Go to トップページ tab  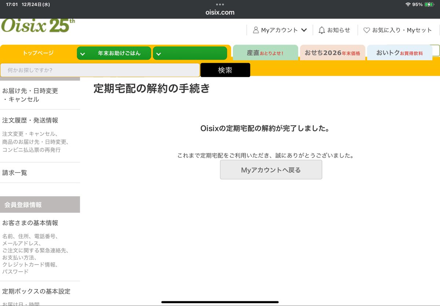point(38,53)
